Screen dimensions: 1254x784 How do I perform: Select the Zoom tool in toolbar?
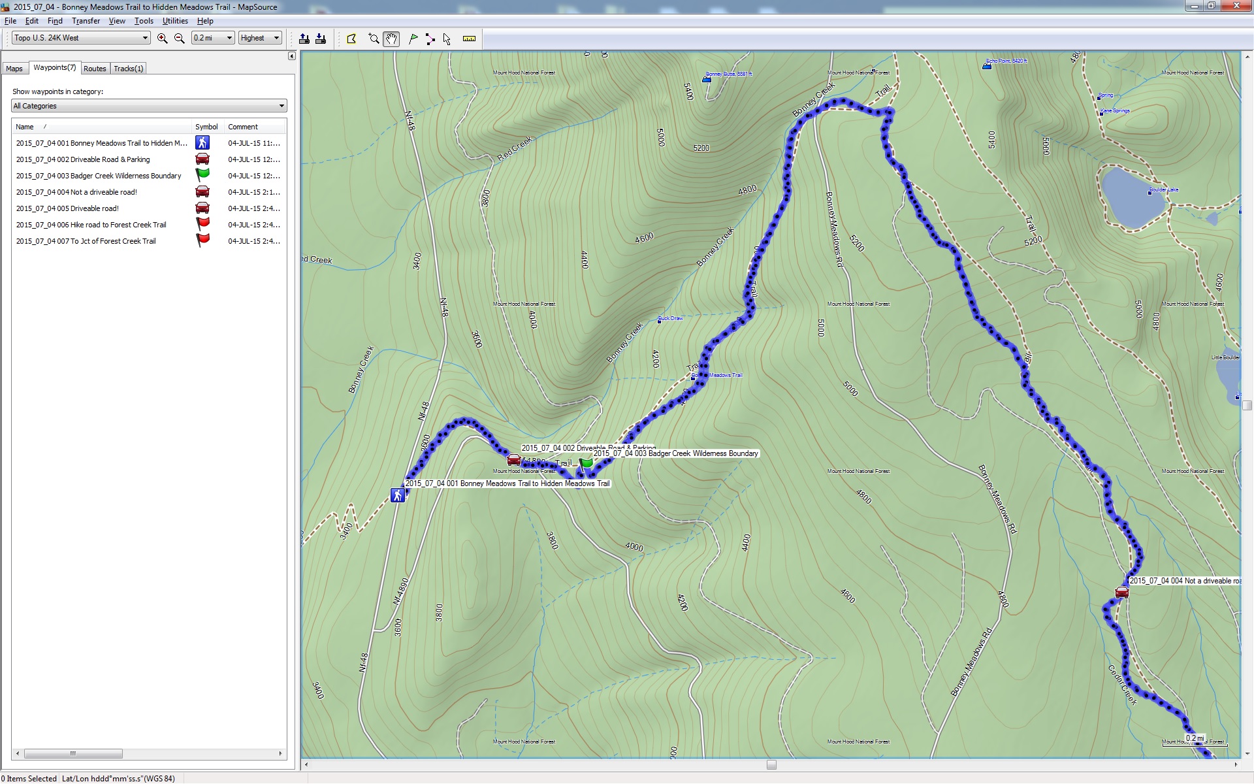(374, 39)
